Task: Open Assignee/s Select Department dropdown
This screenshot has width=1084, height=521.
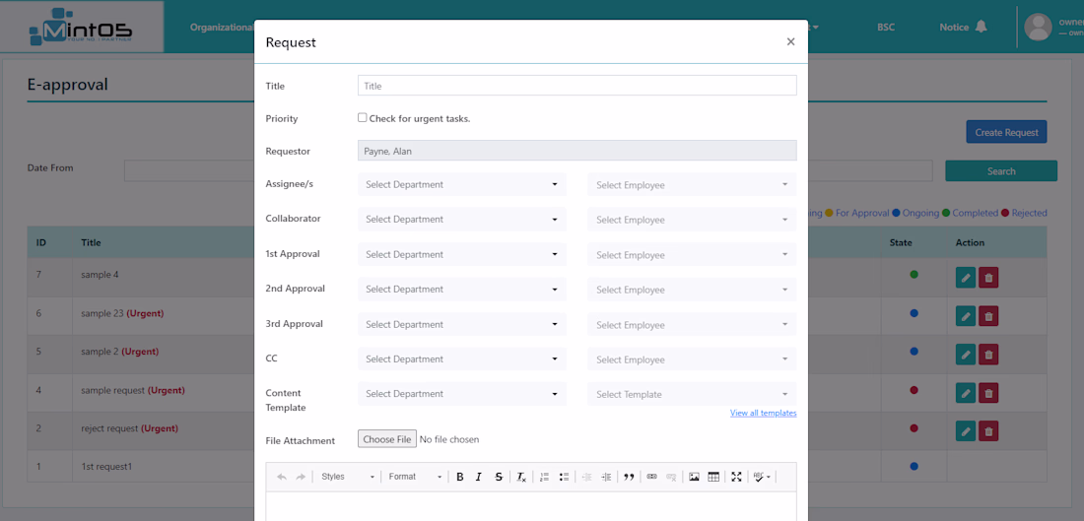Action: [x=462, y=184]
